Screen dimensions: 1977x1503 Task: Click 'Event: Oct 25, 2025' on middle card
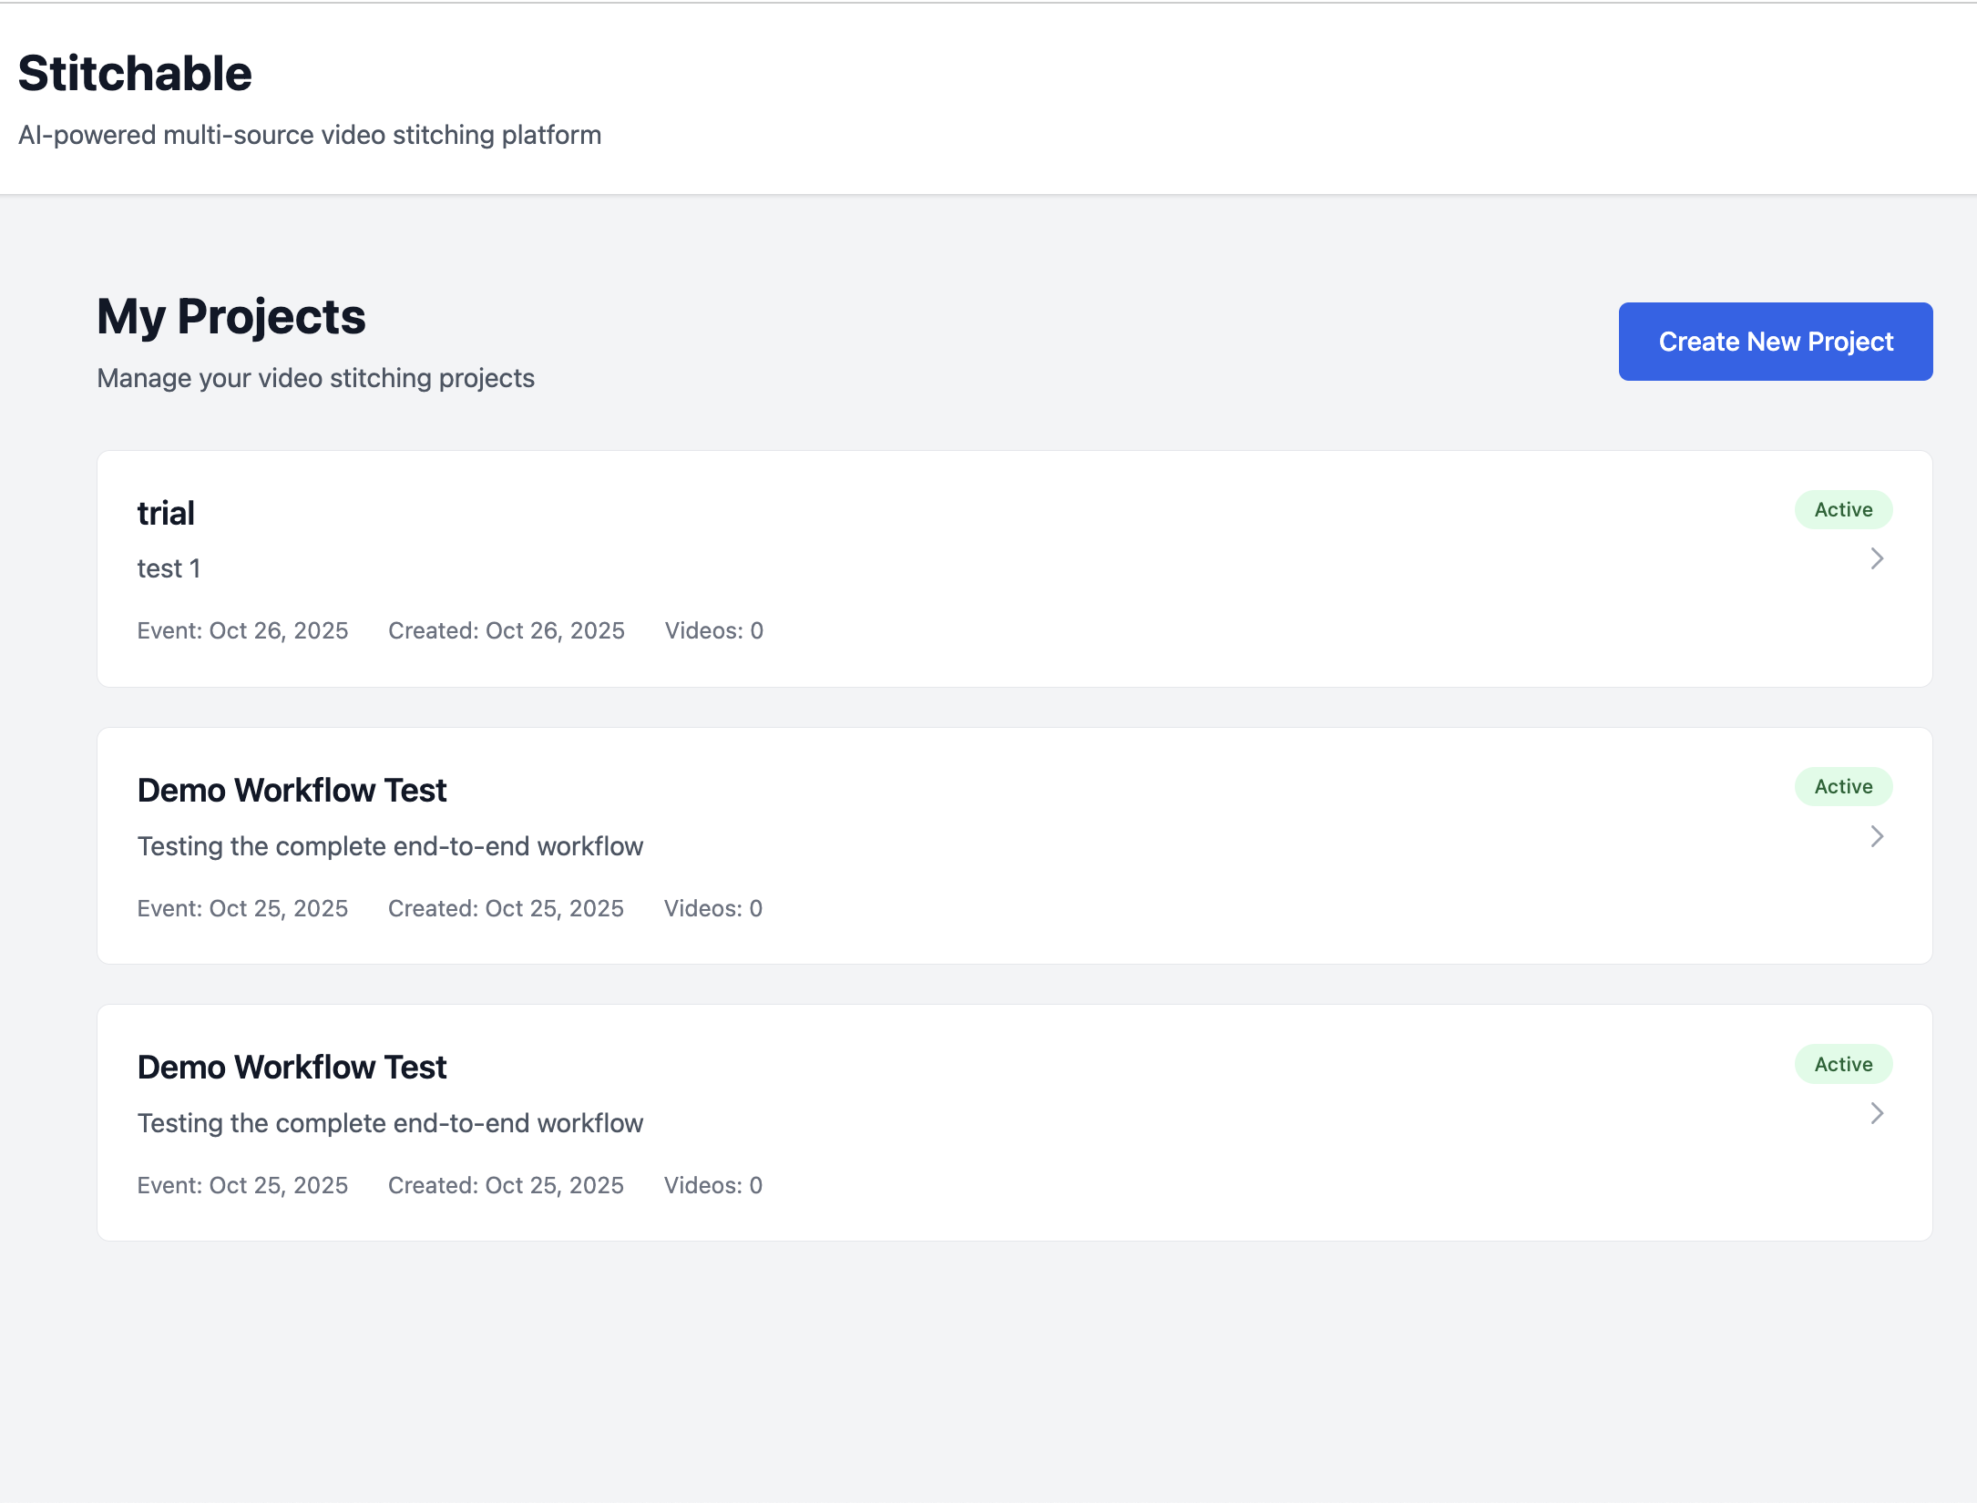point(242,908)
